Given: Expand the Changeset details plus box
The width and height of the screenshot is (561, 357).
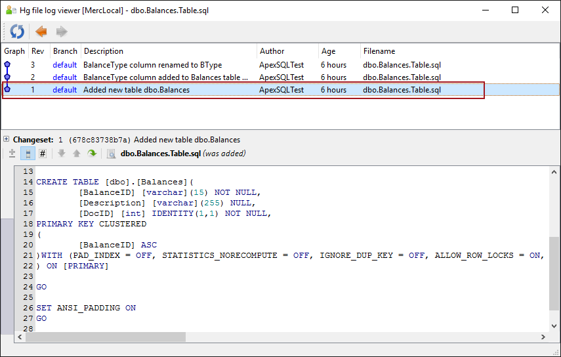Looking at the screenshot, I should [x=6, y=139].
